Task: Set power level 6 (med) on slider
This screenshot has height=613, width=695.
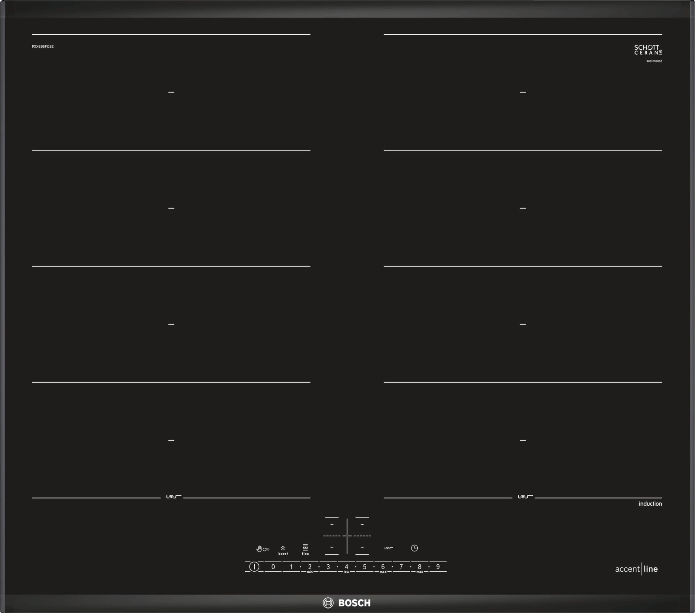Action: (x=383, y=567)
